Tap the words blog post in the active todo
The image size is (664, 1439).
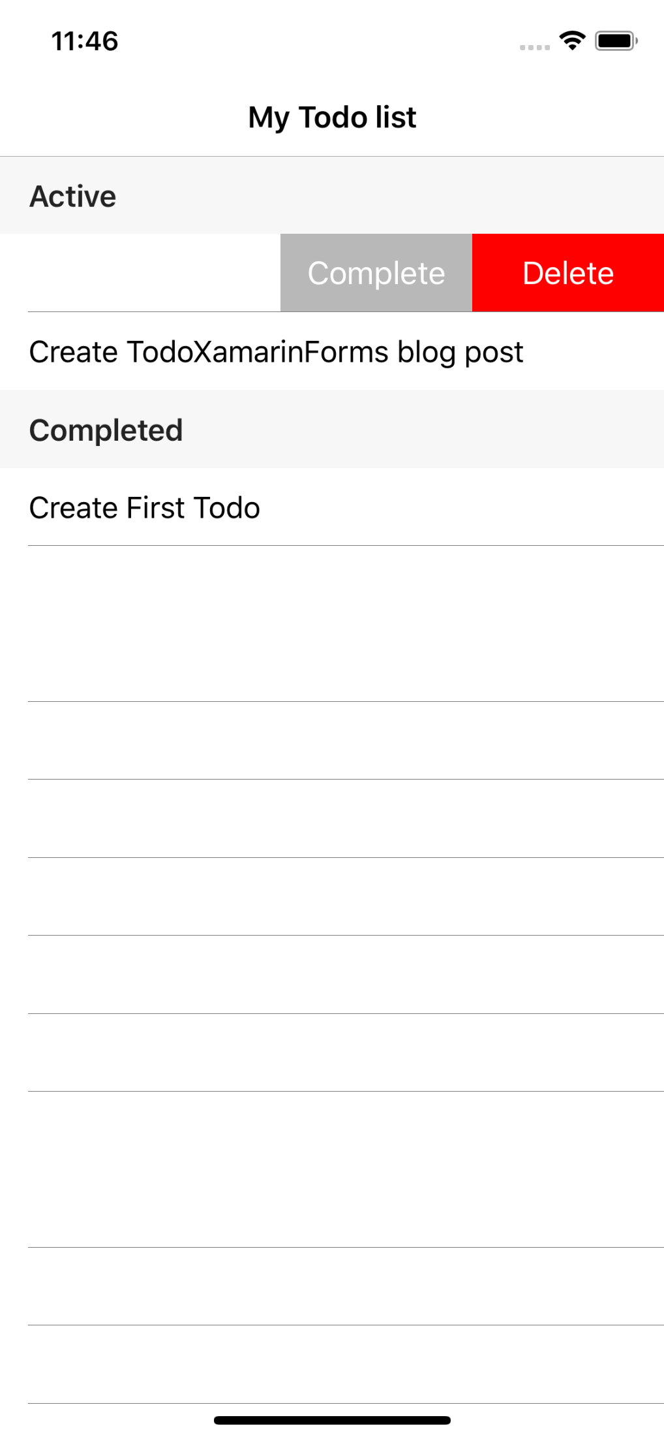[460, 352]
